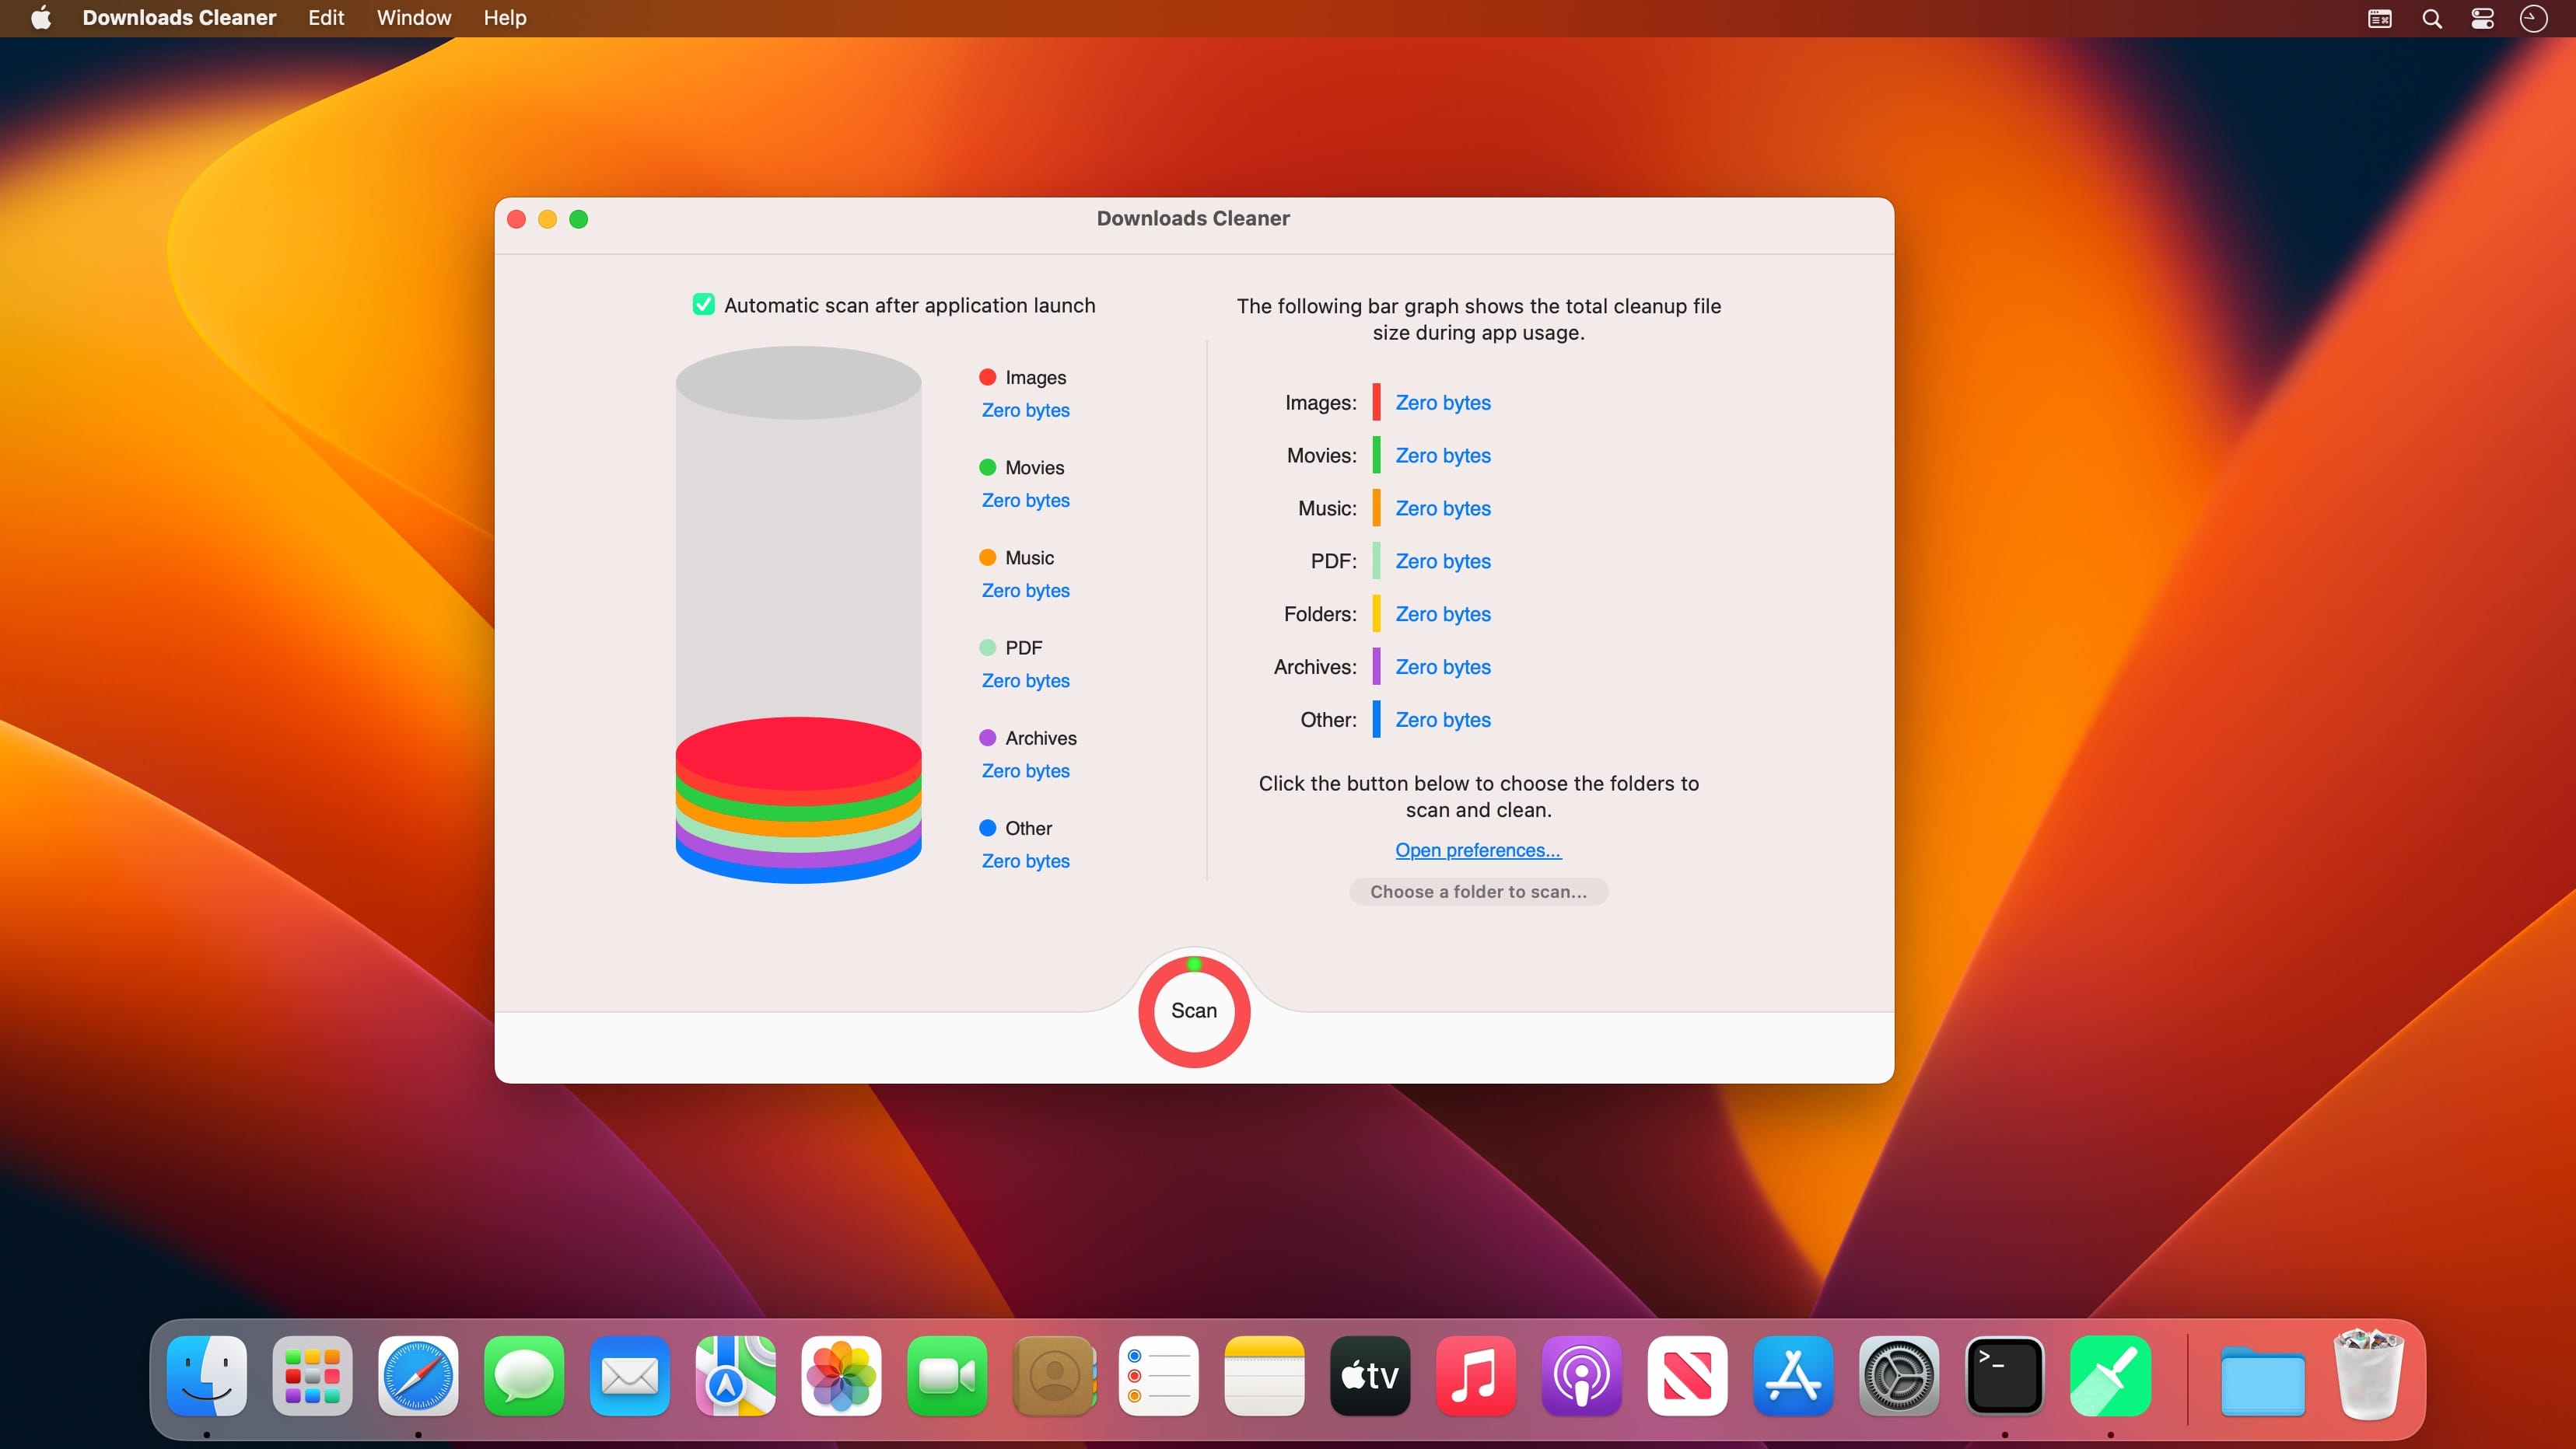Click Zero bytes under Other legend
The height and width of the screenshot is (1449, 2576).
click(x=1025, y=861)
